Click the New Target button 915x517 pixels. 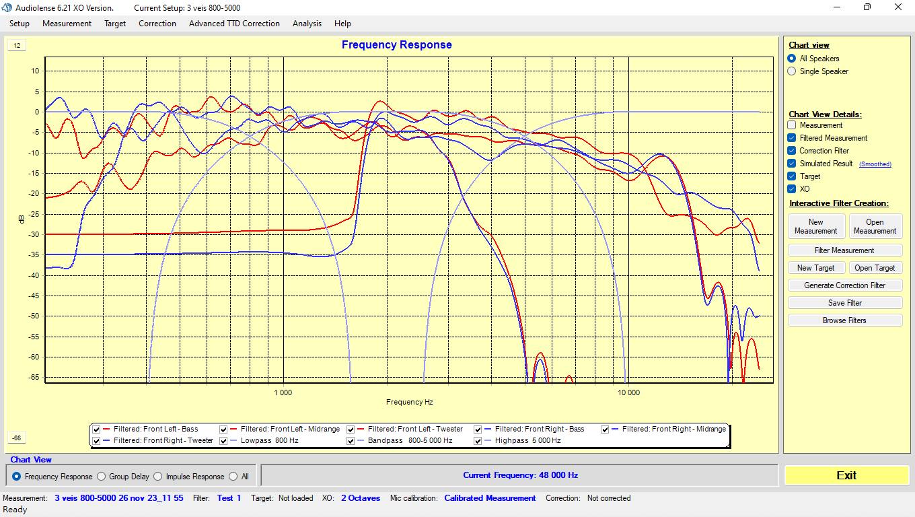pyautogui.click(x=815, y=268)
